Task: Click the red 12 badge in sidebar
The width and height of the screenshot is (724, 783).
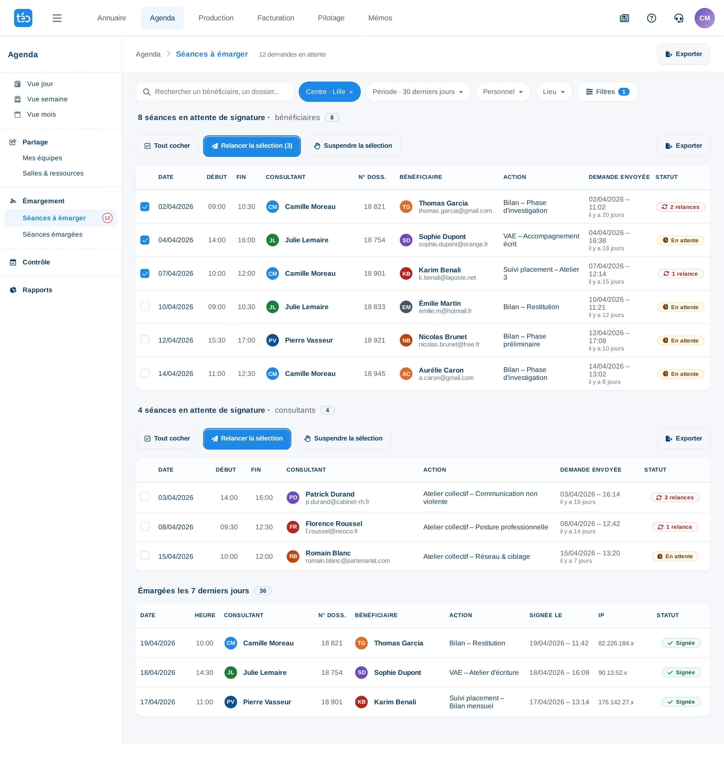Action: pyautogui.click(x=107, y=218)
